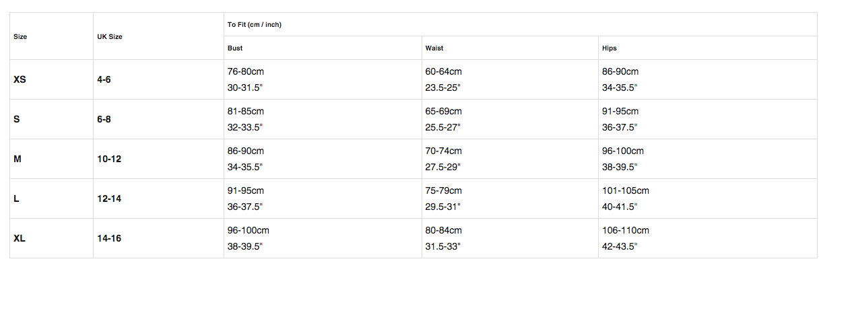Click the 29.5-31" waist inch value
The width and height of the screenshot is (854, 323).
(442, 207)
